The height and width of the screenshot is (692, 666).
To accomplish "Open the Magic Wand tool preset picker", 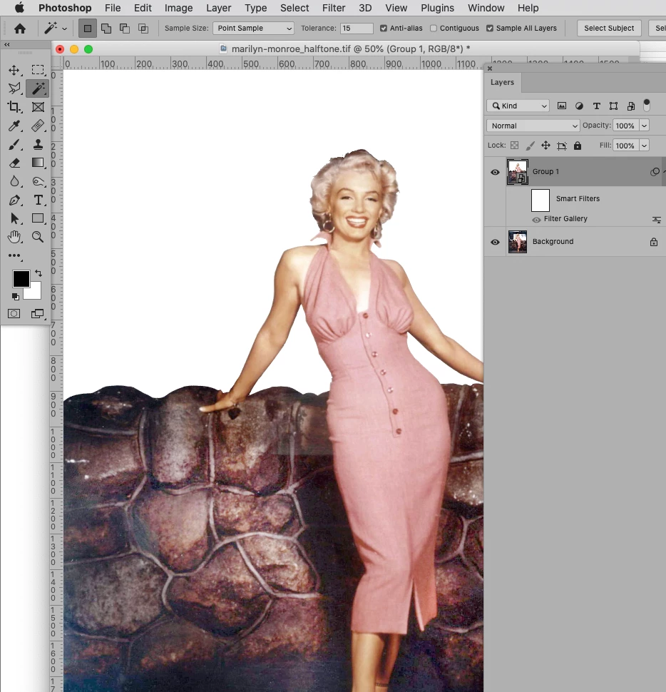I will [64, 29].
